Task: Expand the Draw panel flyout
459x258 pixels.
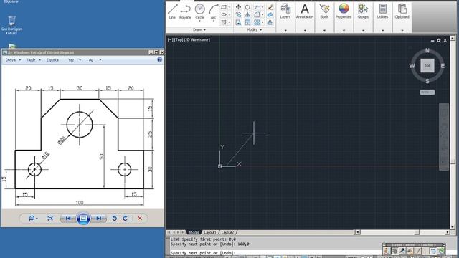Action: [199, 30]
